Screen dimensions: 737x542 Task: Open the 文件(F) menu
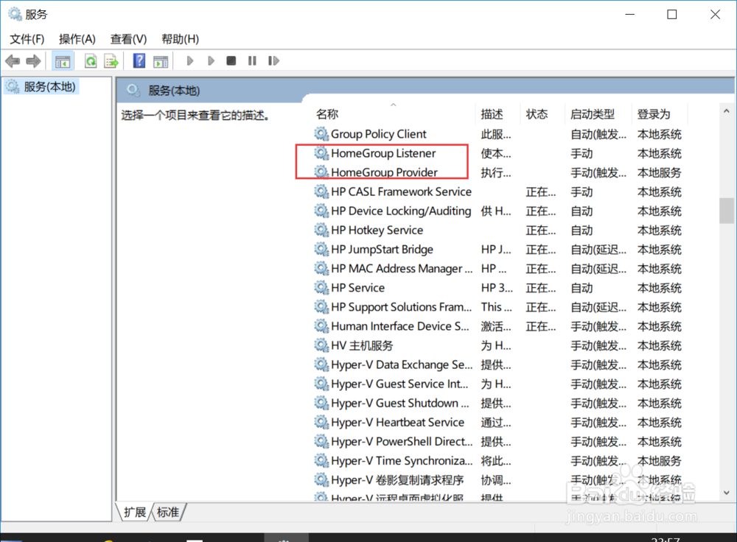pos(27,38)
